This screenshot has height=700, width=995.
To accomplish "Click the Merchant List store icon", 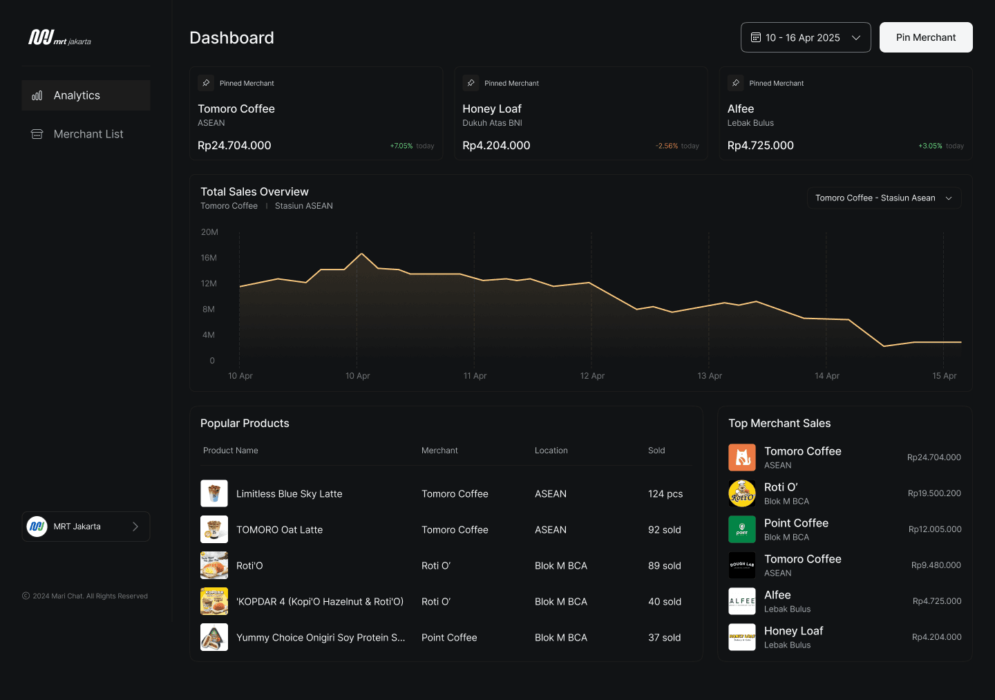I will [37, 134].
